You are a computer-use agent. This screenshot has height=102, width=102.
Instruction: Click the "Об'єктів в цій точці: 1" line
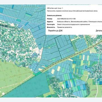coord(55,8)
